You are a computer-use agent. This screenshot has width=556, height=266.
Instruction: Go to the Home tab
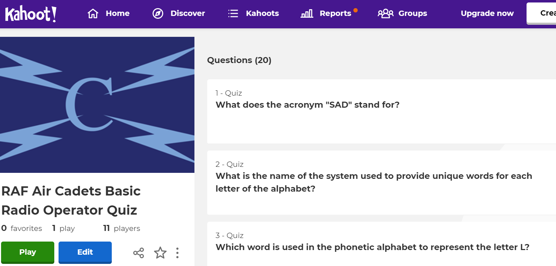(x=109, y=13)
